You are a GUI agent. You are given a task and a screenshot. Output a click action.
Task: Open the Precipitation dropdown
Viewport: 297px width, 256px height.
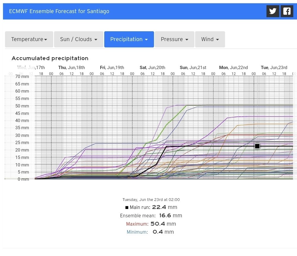point(129,39)
